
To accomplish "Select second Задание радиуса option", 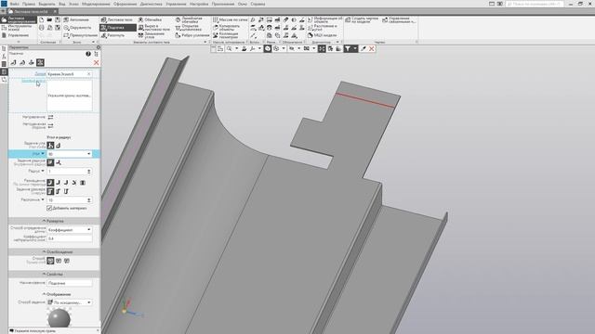I will [x=59, y=162].
